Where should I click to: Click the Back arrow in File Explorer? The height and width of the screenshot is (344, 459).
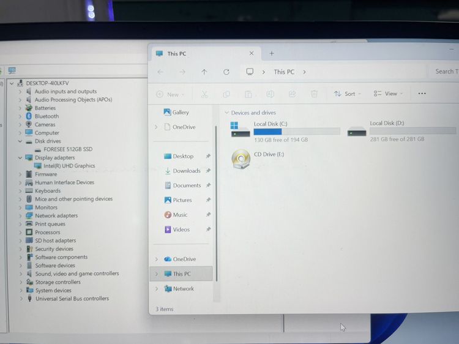(160, 72)
